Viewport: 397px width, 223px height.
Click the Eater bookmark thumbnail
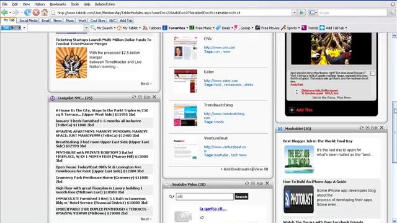tap(185, 81)
